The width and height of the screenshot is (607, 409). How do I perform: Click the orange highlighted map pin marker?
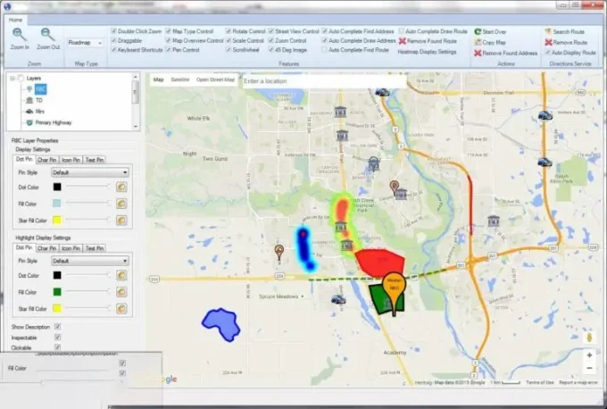click(x=392, y=286)
